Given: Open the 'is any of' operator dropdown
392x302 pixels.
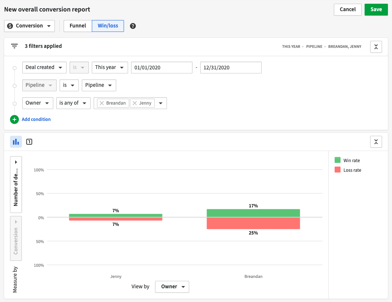Looking at the screenshot, I should pos(73,103).
